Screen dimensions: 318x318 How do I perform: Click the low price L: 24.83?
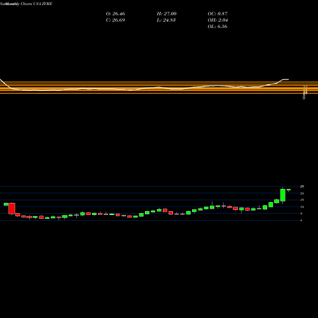[x=166, y=20]
